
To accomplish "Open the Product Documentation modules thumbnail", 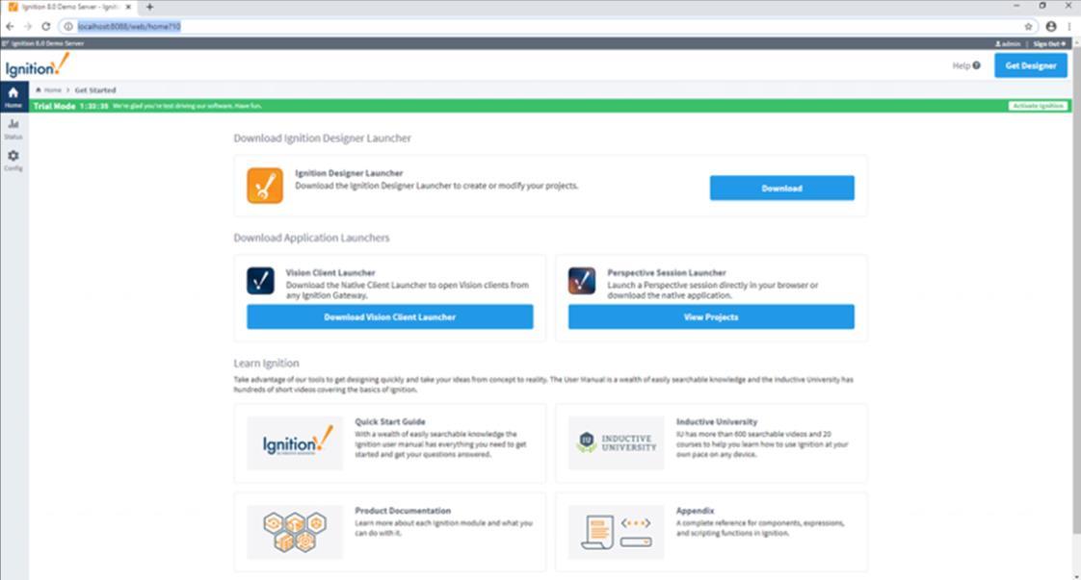I will click(295, 532).
